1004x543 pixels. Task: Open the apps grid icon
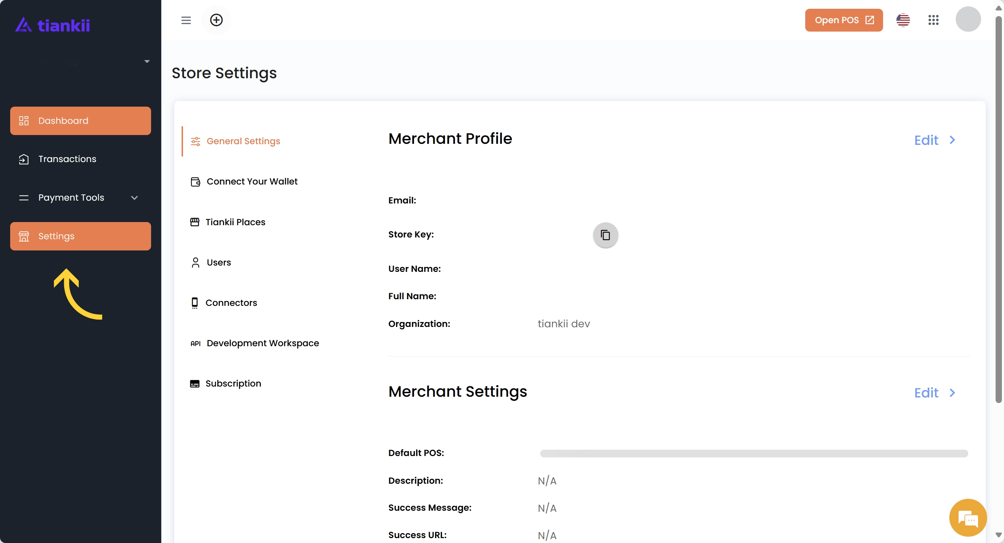pos(933,20)
